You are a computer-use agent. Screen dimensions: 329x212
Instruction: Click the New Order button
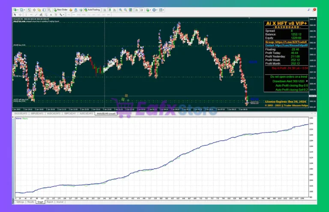[x=60, y=10]
